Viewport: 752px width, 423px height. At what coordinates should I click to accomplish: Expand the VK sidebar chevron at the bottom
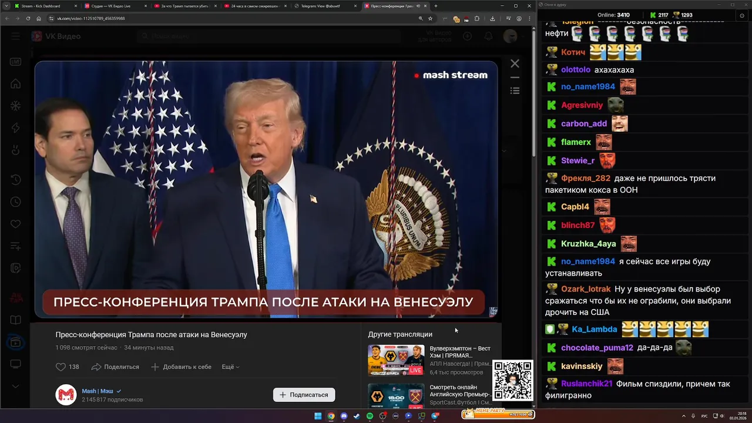16,386
